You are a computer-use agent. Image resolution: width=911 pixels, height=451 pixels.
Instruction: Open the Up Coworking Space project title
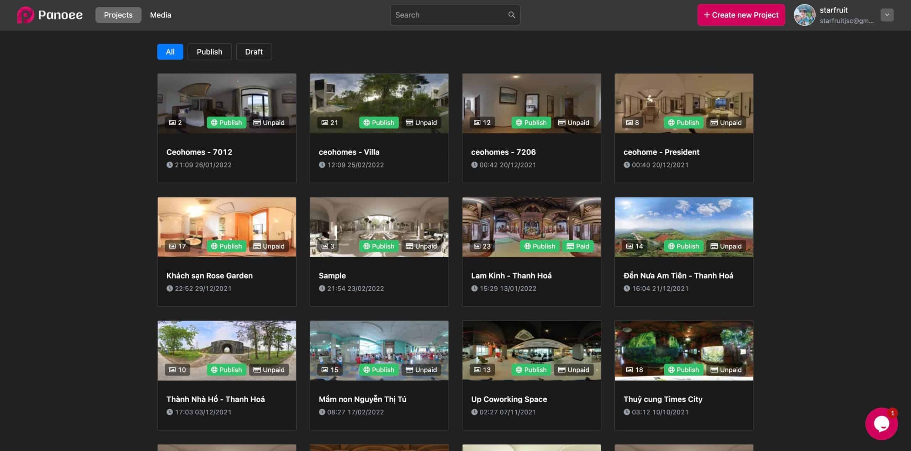point(509,399)
